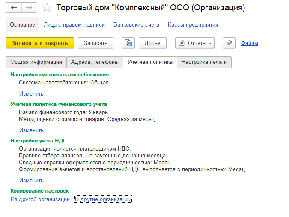This screenshot has height=217, width=289.
Task: Copy settings via Из другой организации link
Action: tap(40, 199)
